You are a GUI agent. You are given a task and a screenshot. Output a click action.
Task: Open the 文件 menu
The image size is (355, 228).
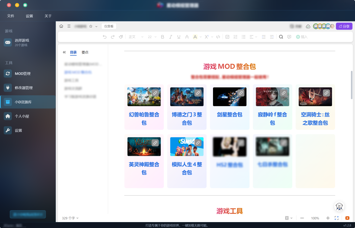[11, 16]
